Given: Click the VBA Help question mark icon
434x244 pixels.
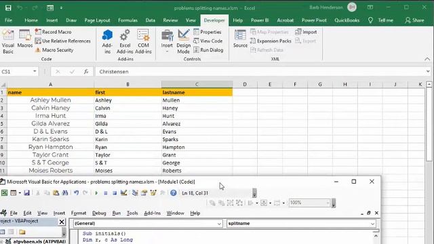Looking at the screenshot, I should pyautogui.click(x=174, y=192).
